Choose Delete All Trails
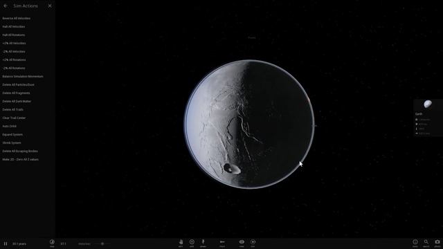The width and height of the screenshot is (443, 249). (13, 109)
